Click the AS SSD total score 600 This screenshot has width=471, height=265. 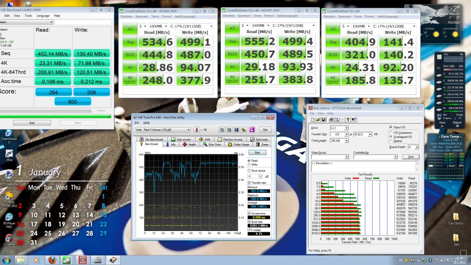(72, 102)
